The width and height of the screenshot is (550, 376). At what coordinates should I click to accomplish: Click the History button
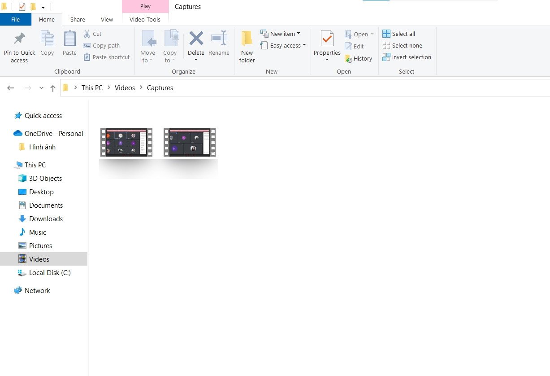coord(359,58)
